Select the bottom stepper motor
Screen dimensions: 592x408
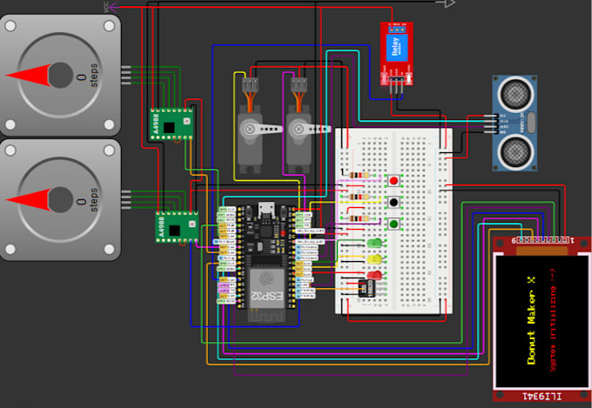[x=60, y=200]
